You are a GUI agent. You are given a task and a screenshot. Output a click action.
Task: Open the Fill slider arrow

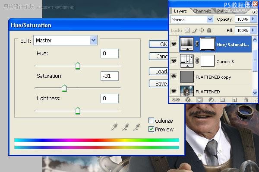[x=253, y=30]
